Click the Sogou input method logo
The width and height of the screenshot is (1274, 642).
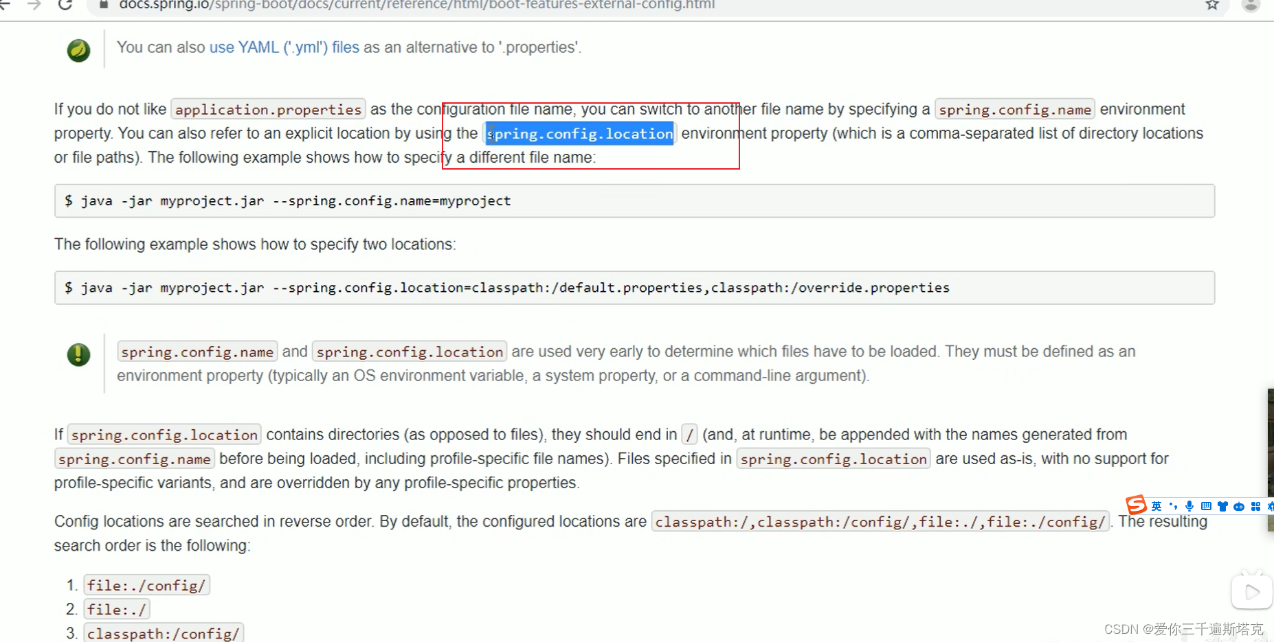coord(1137,505)
